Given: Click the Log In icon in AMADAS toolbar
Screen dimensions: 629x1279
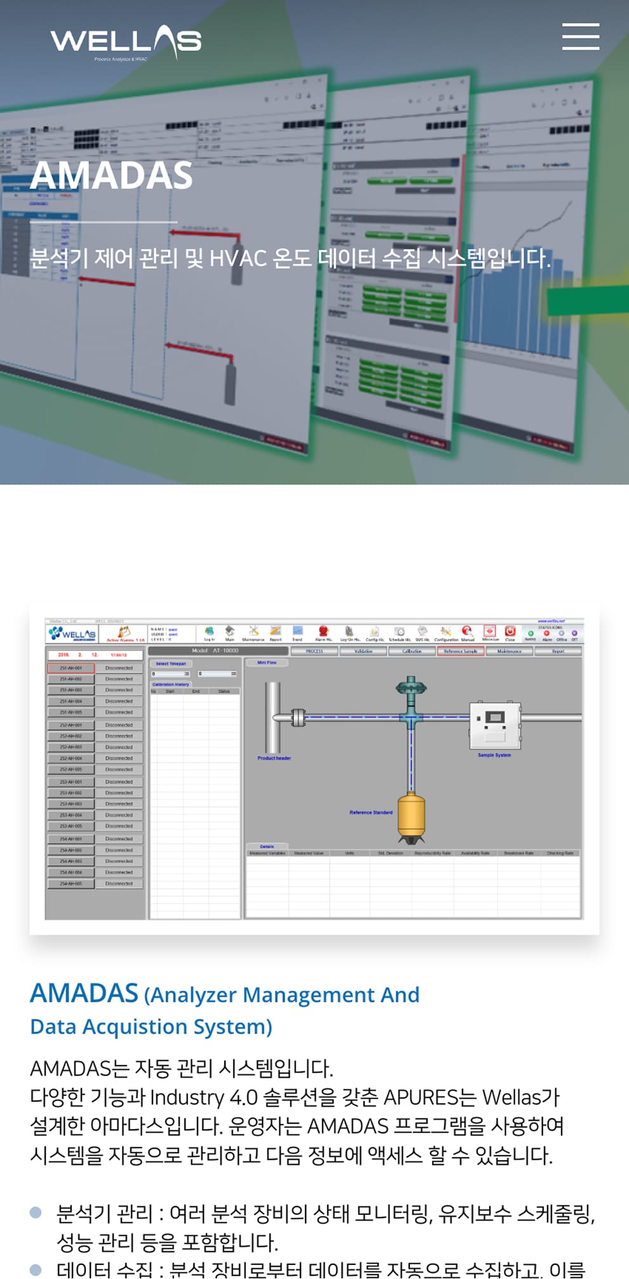Looking at the screenshot, I should pos(209,633).
